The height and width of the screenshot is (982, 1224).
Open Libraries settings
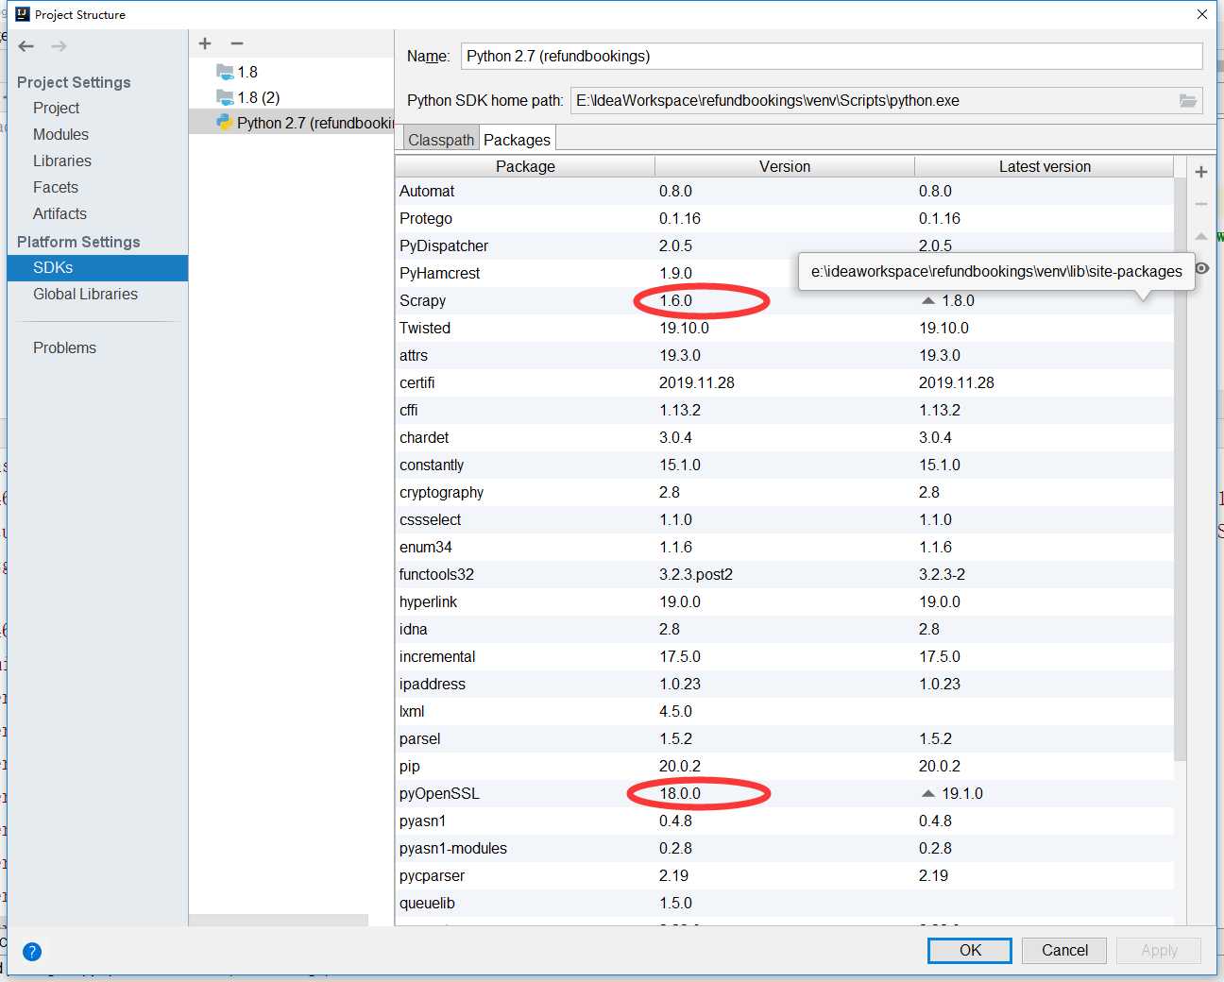[62, 161]
